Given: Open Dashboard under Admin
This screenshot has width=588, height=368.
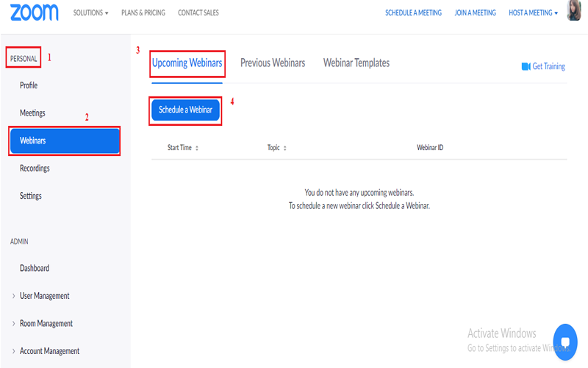Looking at the screenshot, I should coord(35,268).
